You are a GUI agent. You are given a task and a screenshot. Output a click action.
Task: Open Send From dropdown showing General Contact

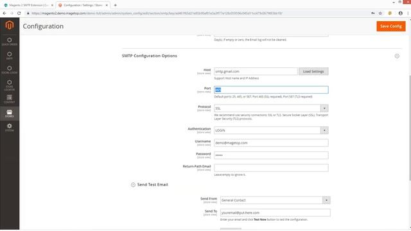click(x=275, y=200)
